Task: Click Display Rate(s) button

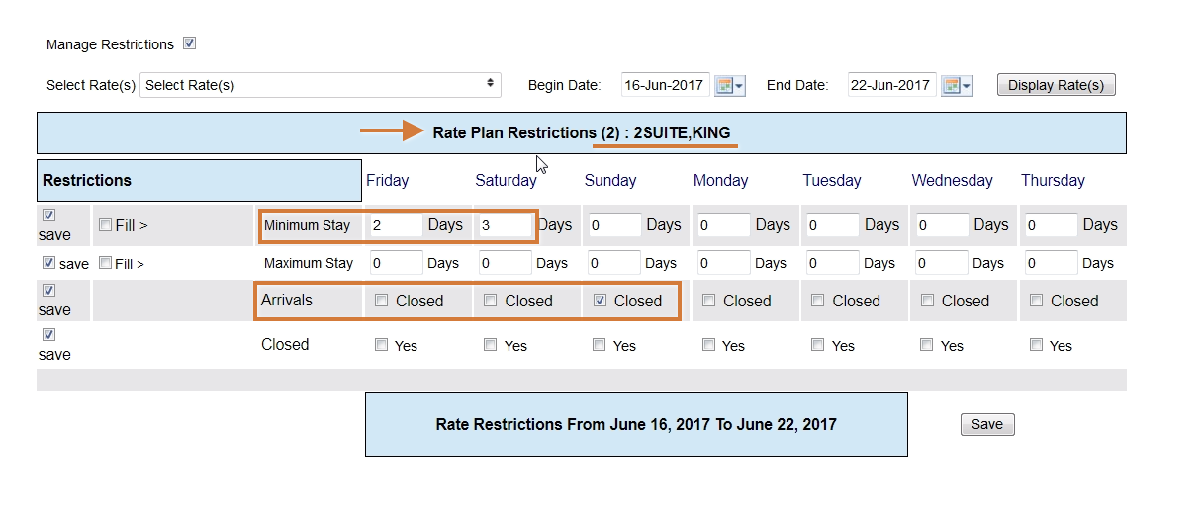Action: tap(1056, 85)
